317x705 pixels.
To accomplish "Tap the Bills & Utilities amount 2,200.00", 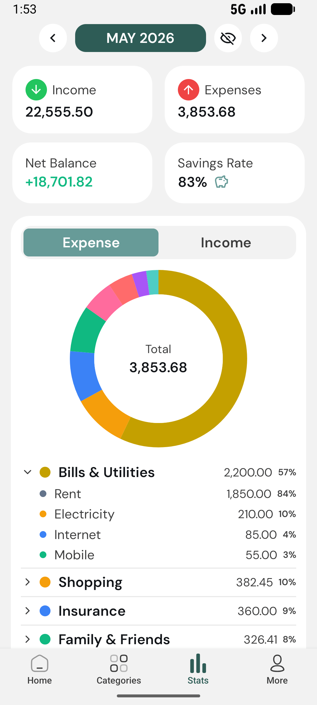I will pyautogui.click(x=248, y=472).
